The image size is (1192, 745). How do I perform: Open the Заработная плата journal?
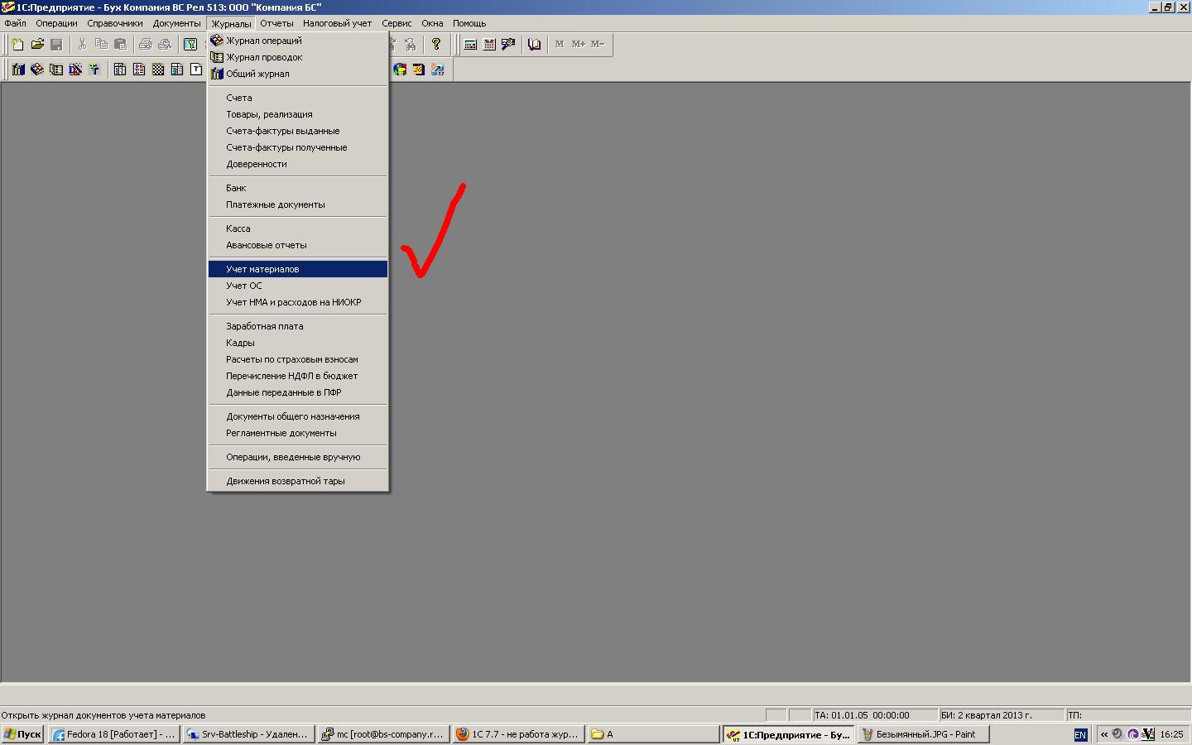(298, 326)
